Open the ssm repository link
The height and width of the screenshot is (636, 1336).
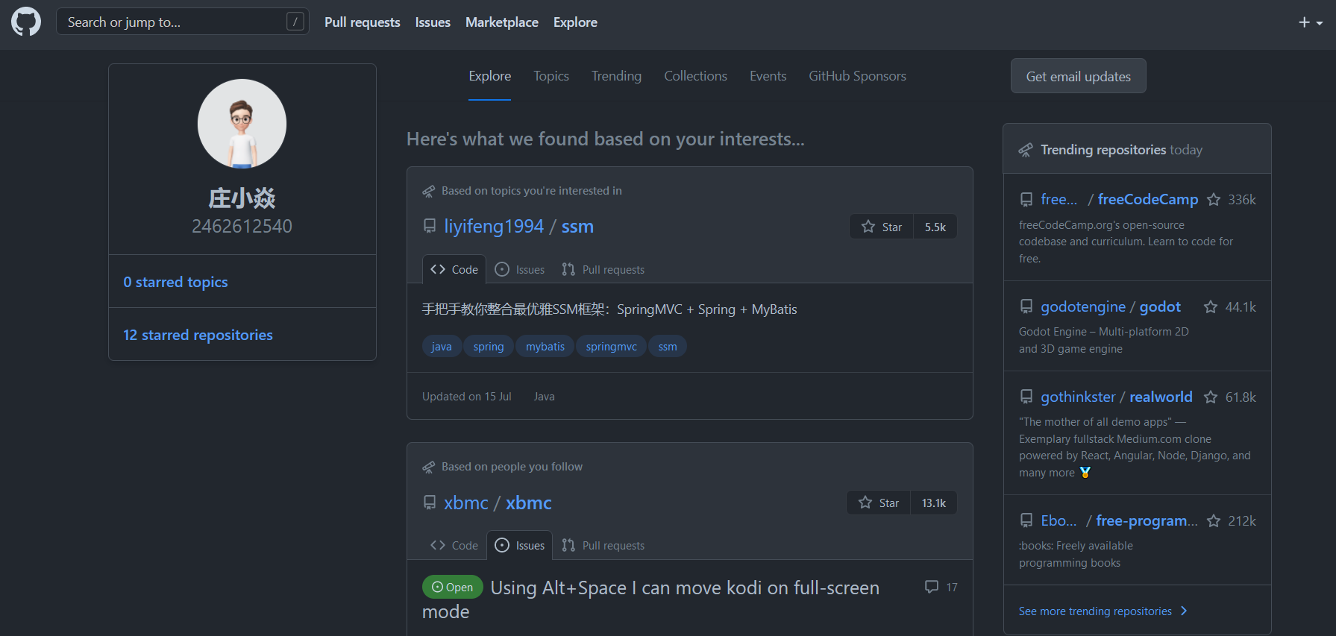577,226
